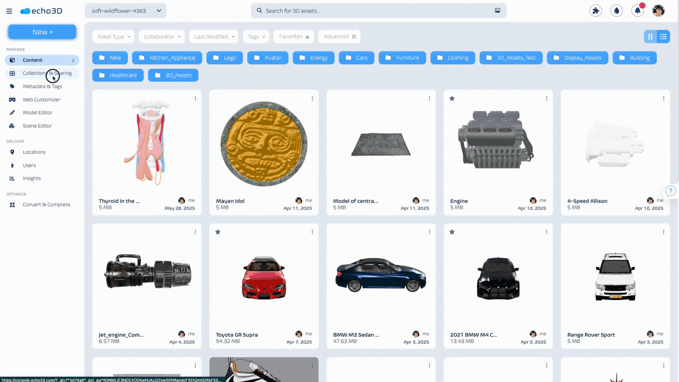The height and width of the screenshot is (382, 679).
Task: Toggle the Favorites filter
Action: click(x=294, y=36)
